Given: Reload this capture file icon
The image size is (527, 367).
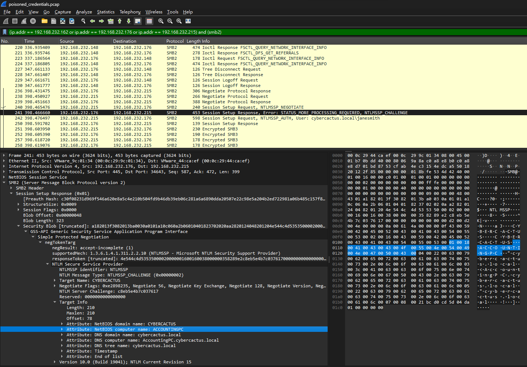Looking at the screenshot, I should [72, 21].
